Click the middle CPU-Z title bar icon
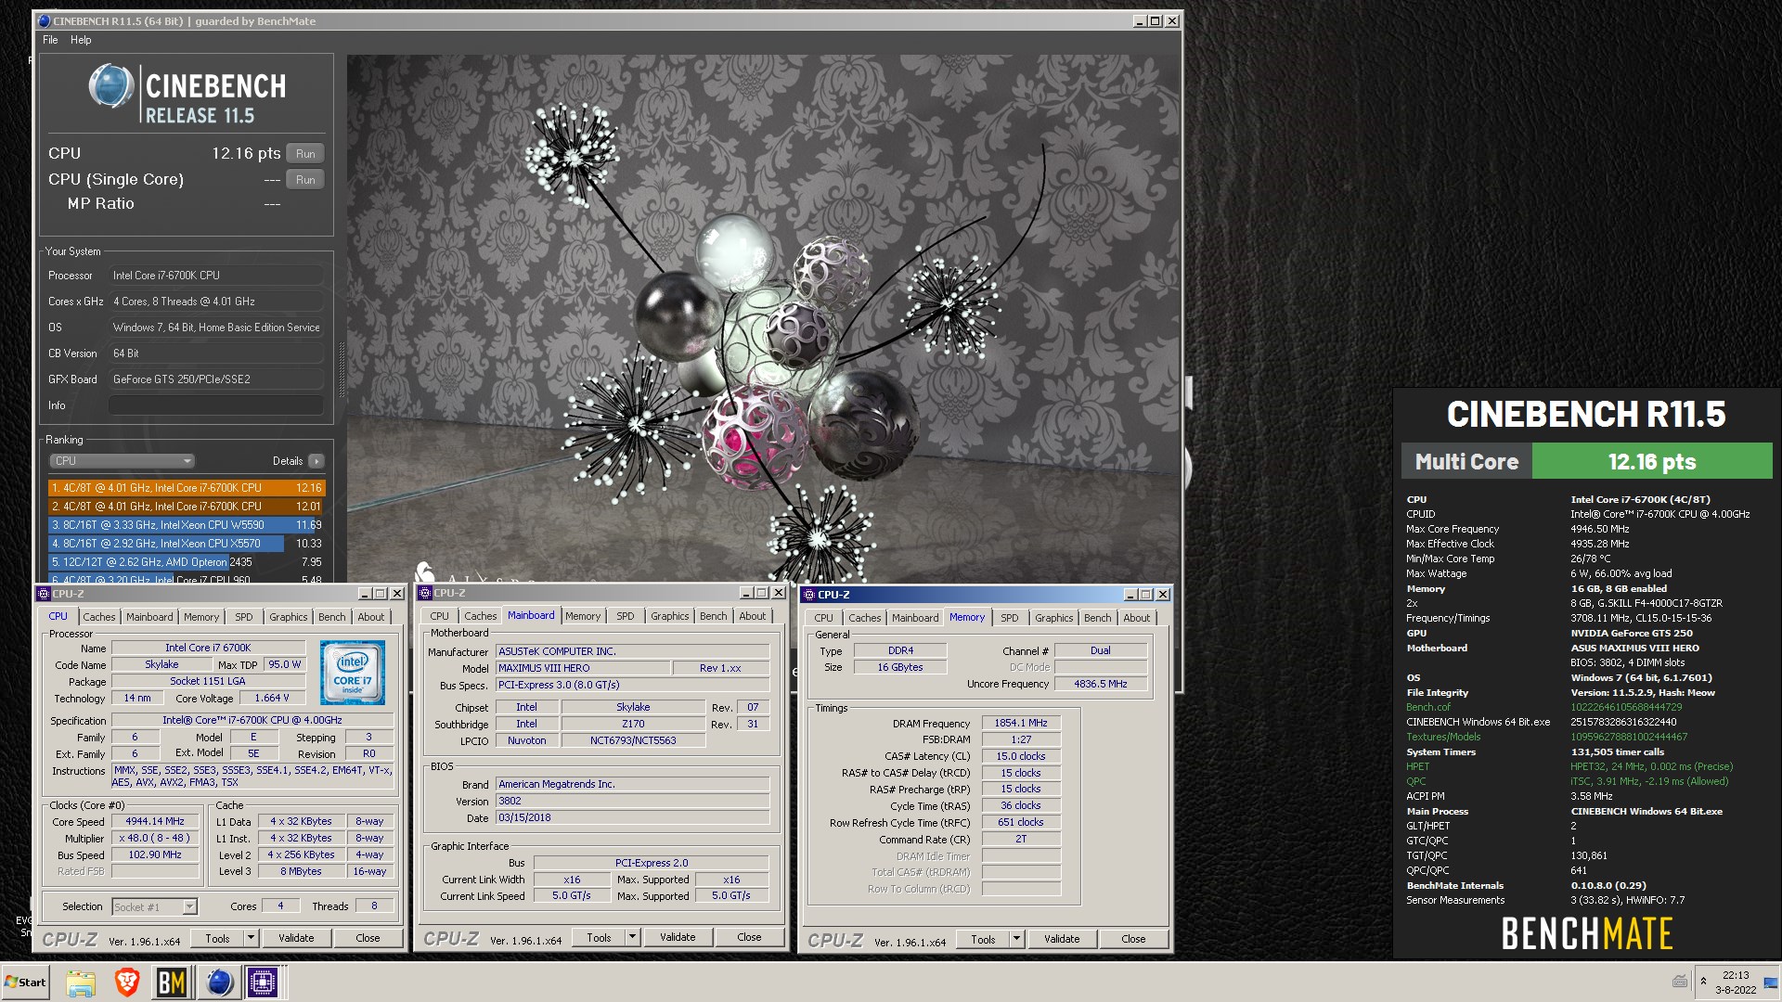The width and height of the screenshot is (1782, 1002). point(425,593)
